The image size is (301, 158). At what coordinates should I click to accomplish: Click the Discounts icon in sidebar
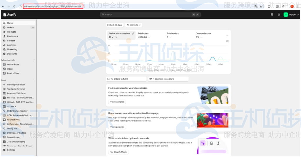click(x=4, y=54)
